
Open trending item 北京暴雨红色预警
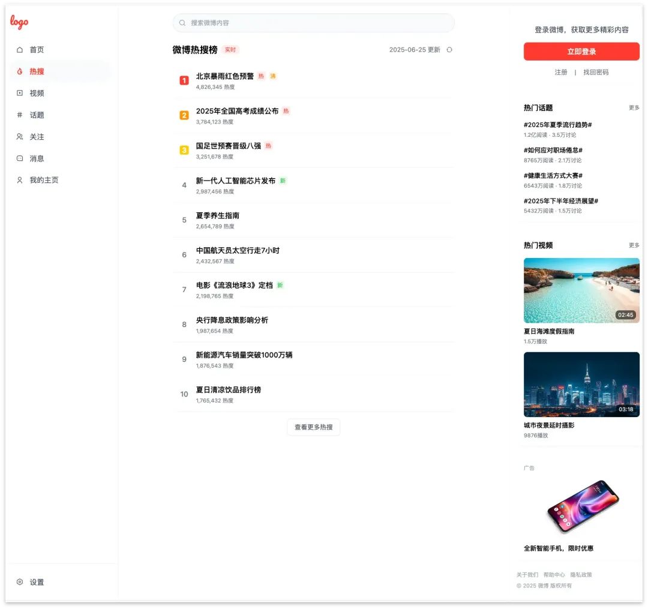coord(227,76)
